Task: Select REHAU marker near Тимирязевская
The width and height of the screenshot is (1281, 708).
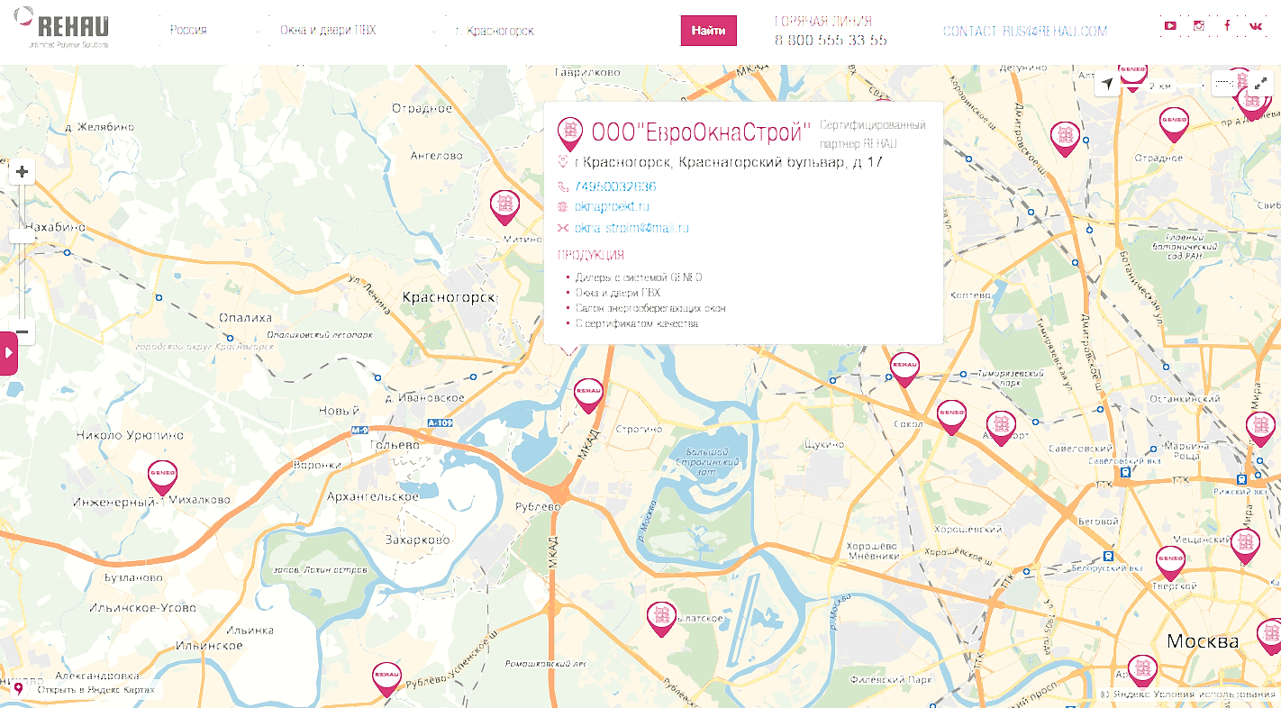Action: click(904, 369)
